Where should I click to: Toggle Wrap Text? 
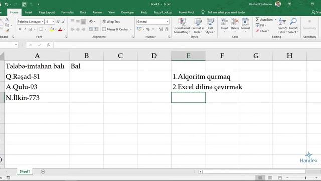tap(111, 21)
